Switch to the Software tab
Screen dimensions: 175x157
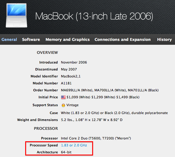(x=31, y=40)
